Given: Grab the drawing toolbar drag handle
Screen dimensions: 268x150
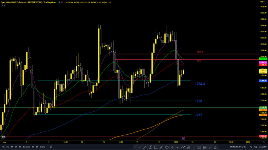Looking at the screenshot, I should [x=135, y=147].
